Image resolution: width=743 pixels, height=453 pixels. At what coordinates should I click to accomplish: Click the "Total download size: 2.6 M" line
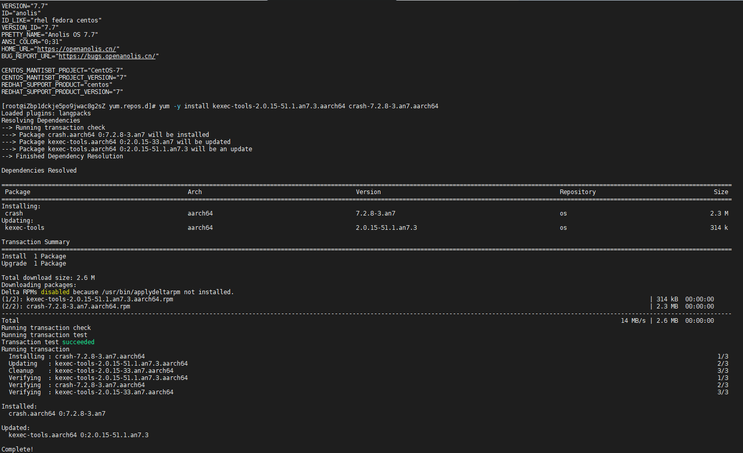[48, 278]
